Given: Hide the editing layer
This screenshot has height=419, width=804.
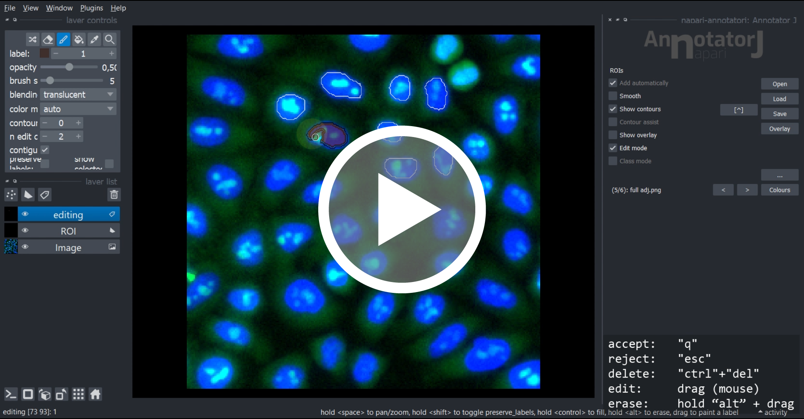Looking at the screenshot, I should pos(25,214).
